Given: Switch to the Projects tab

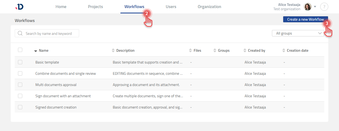Looking at the screenshot, I should pyautogui.click(x=95, y=7).
